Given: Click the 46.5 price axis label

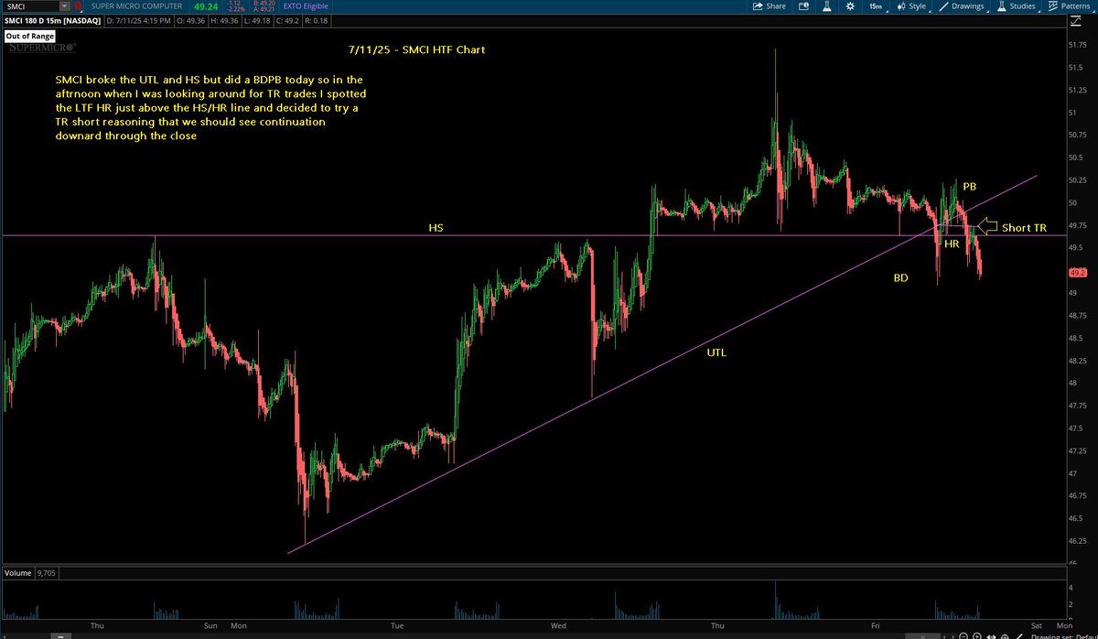Looking at the screenshot, I should [x=1078, y=518].
